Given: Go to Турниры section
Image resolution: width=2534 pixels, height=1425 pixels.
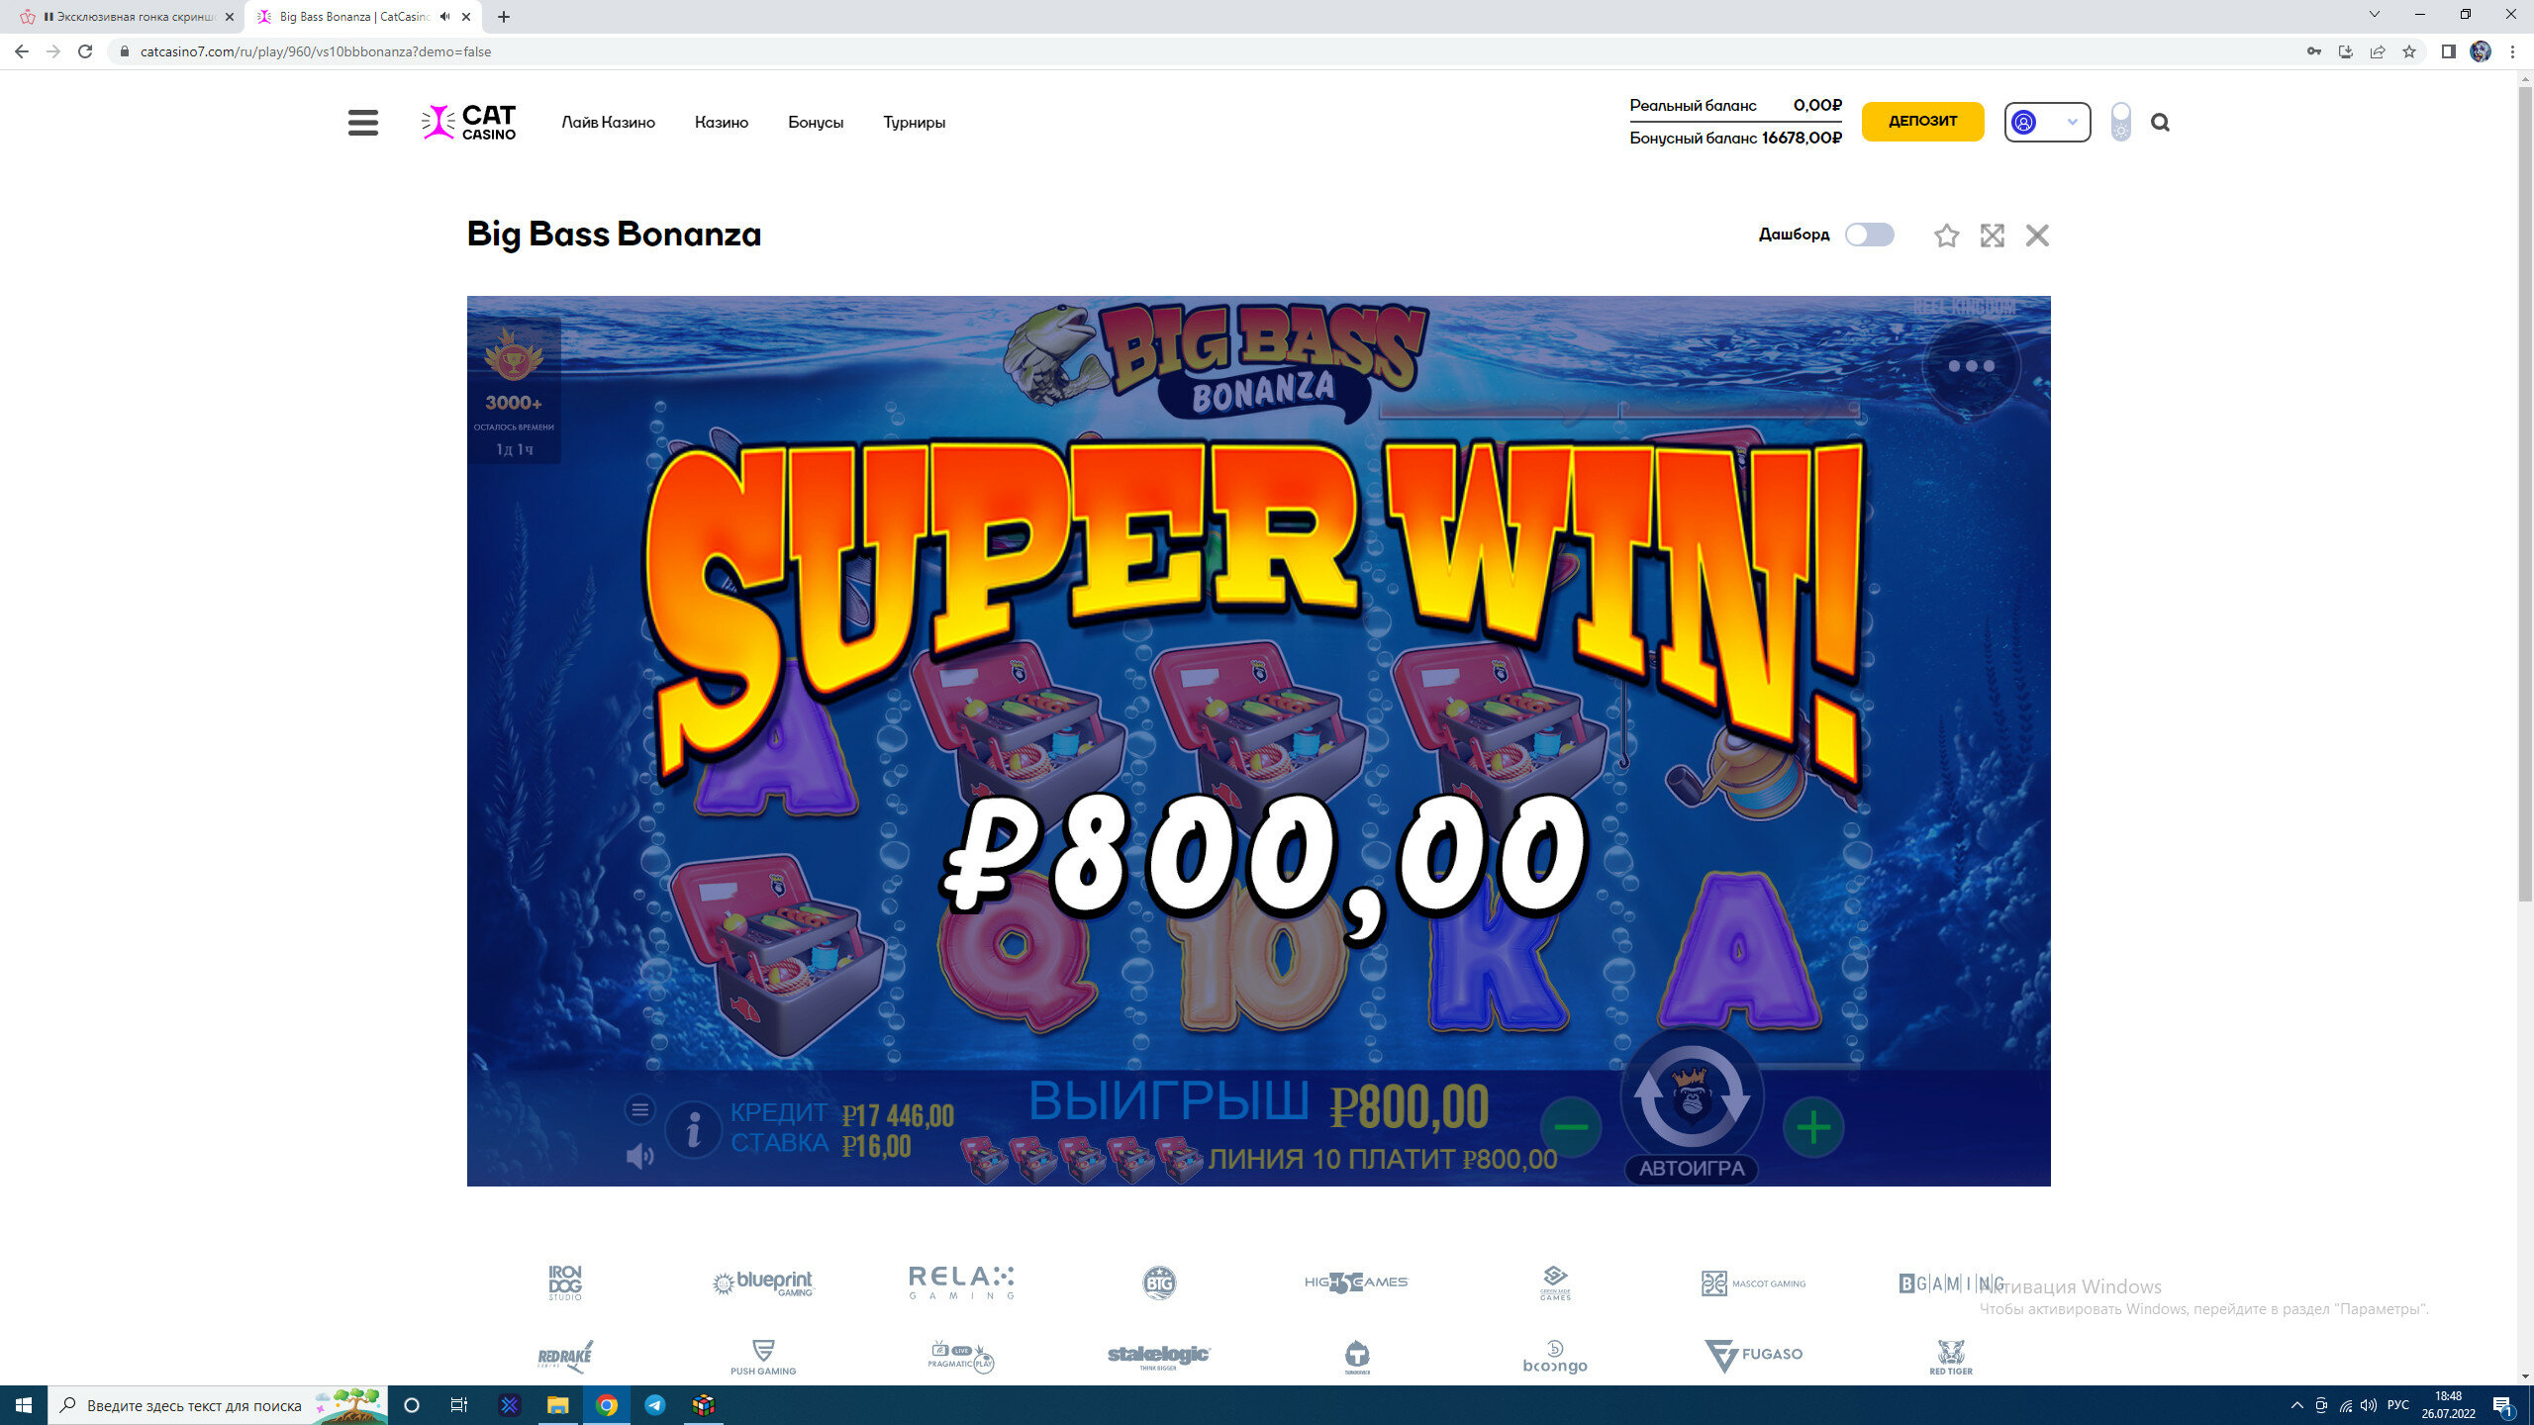Looking at the screenshot, I should coord(915,123).
